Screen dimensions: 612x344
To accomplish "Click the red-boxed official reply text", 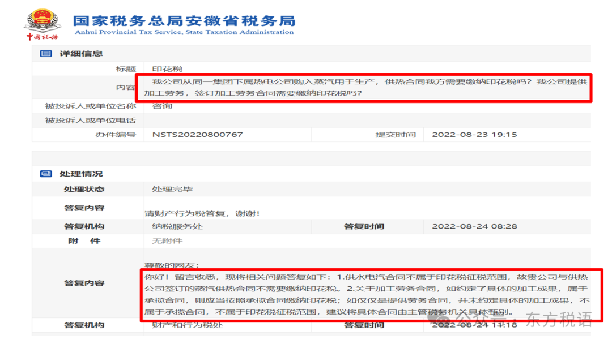I will (366, 294).
